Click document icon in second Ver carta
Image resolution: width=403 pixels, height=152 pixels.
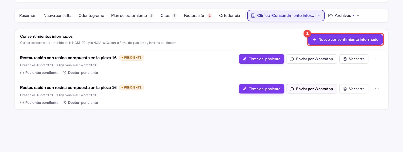point(345,89)
